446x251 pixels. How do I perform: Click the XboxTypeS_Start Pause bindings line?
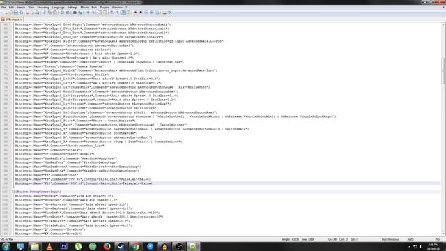[x=75, y=121]
